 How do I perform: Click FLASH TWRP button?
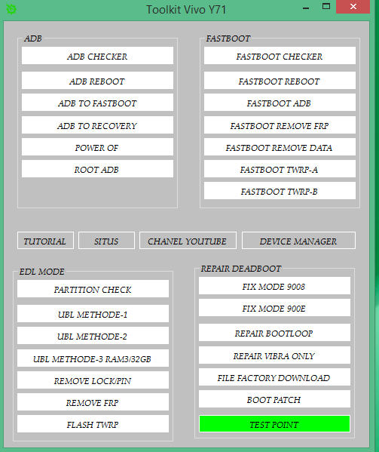tap(93, 424)
